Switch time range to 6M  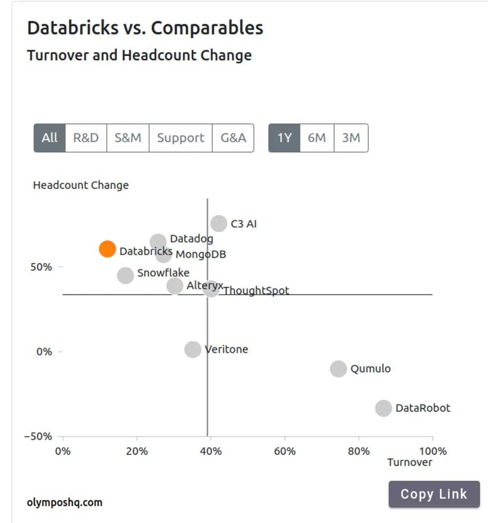317,138
